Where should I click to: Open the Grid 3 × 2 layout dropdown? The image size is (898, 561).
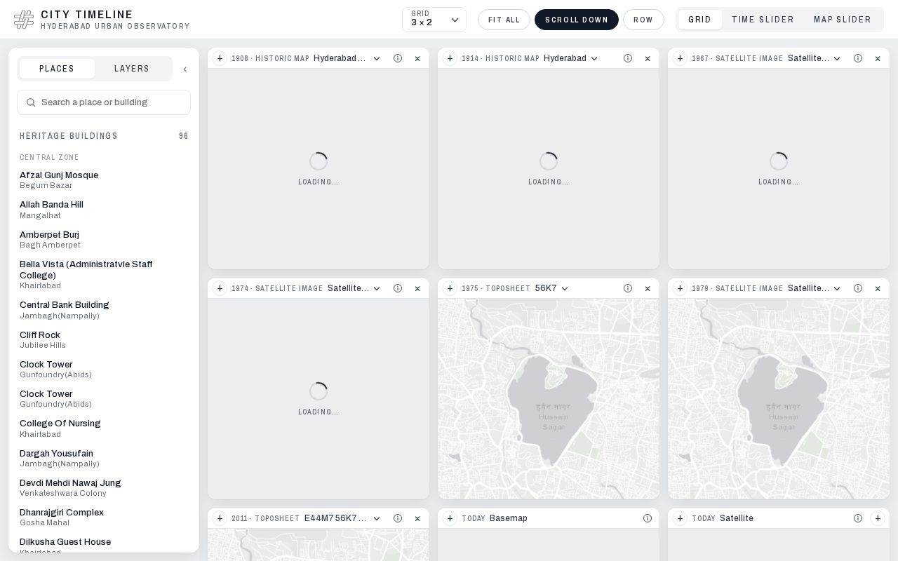(434, 20)
